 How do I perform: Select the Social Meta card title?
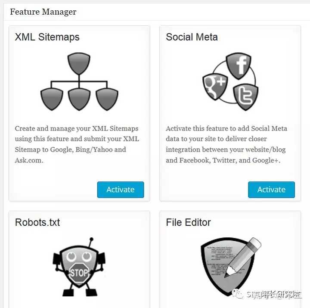pos(192,37)
